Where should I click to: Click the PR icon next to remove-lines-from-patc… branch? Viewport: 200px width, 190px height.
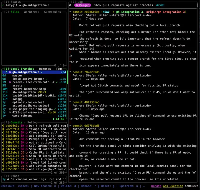pos(10,82)
